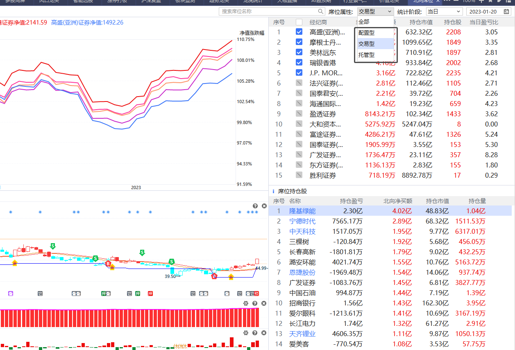Select the 招商银行 holding row

[x=390, y=303]
